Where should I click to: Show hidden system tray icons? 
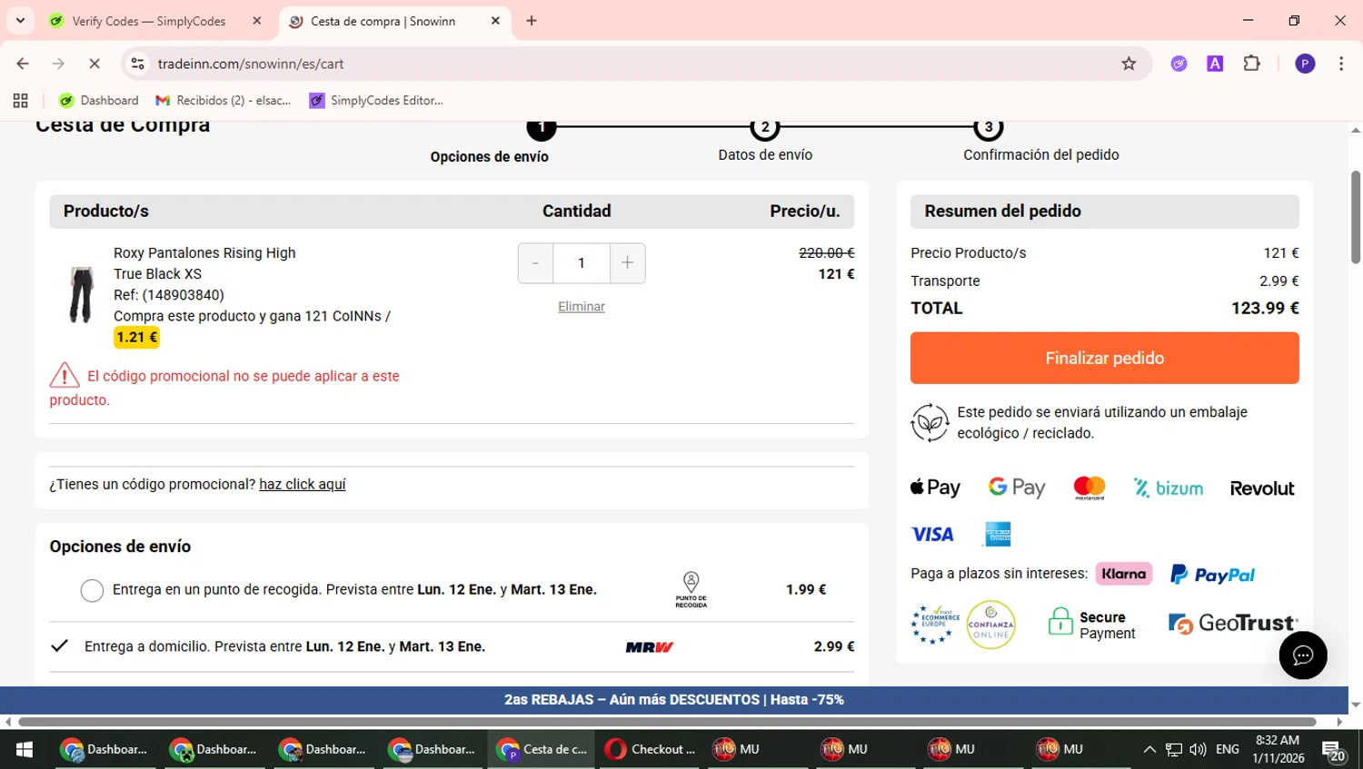1149,750
